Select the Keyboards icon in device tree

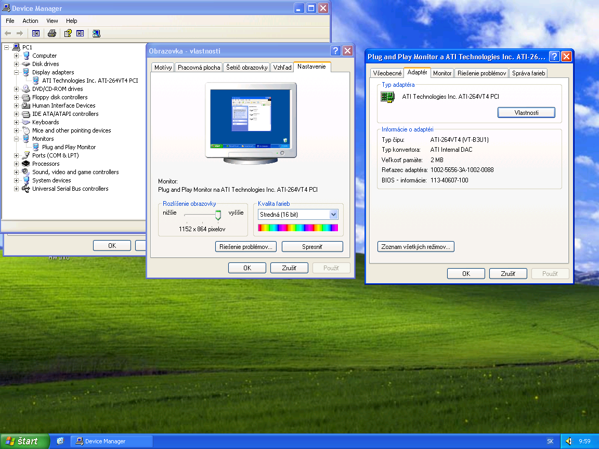coord(26,122)
